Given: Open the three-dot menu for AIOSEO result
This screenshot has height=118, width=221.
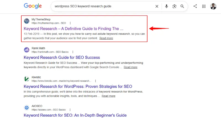Looking at the screenshot, I should [70, 110].
